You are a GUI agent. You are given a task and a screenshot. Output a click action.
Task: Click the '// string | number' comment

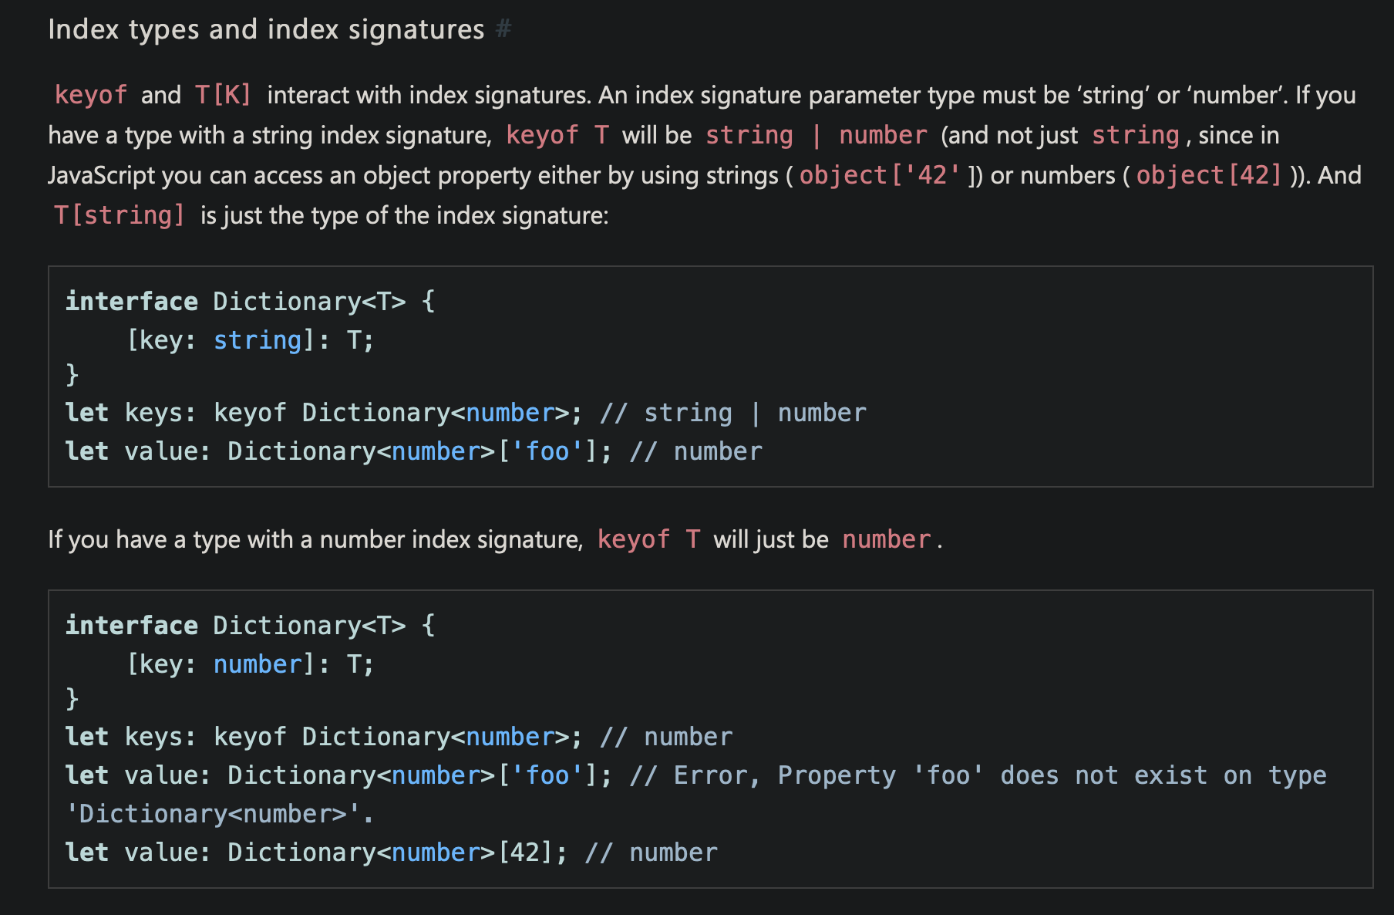(x=733, y=413)
